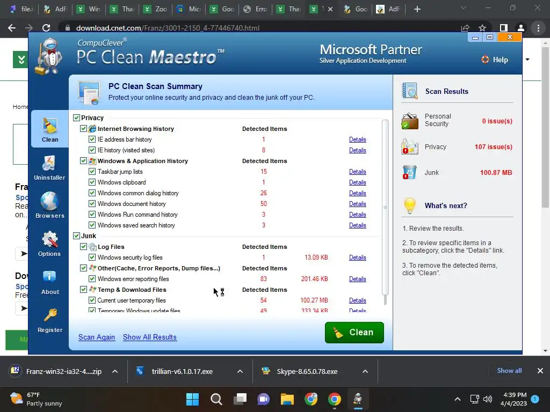Expand Franz zip download options chevron
550x412 pixels.
115,371
